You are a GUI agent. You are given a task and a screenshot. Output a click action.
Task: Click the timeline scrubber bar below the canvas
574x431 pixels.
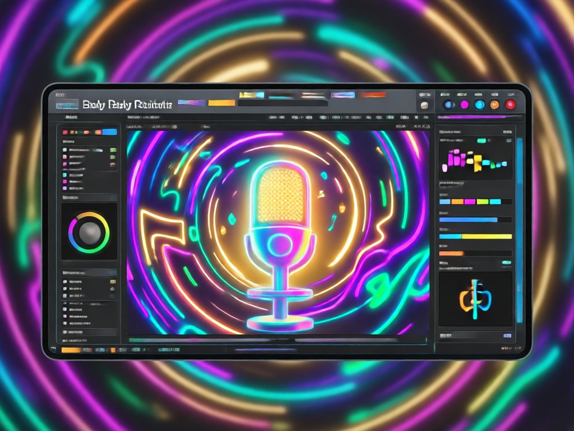277,341
